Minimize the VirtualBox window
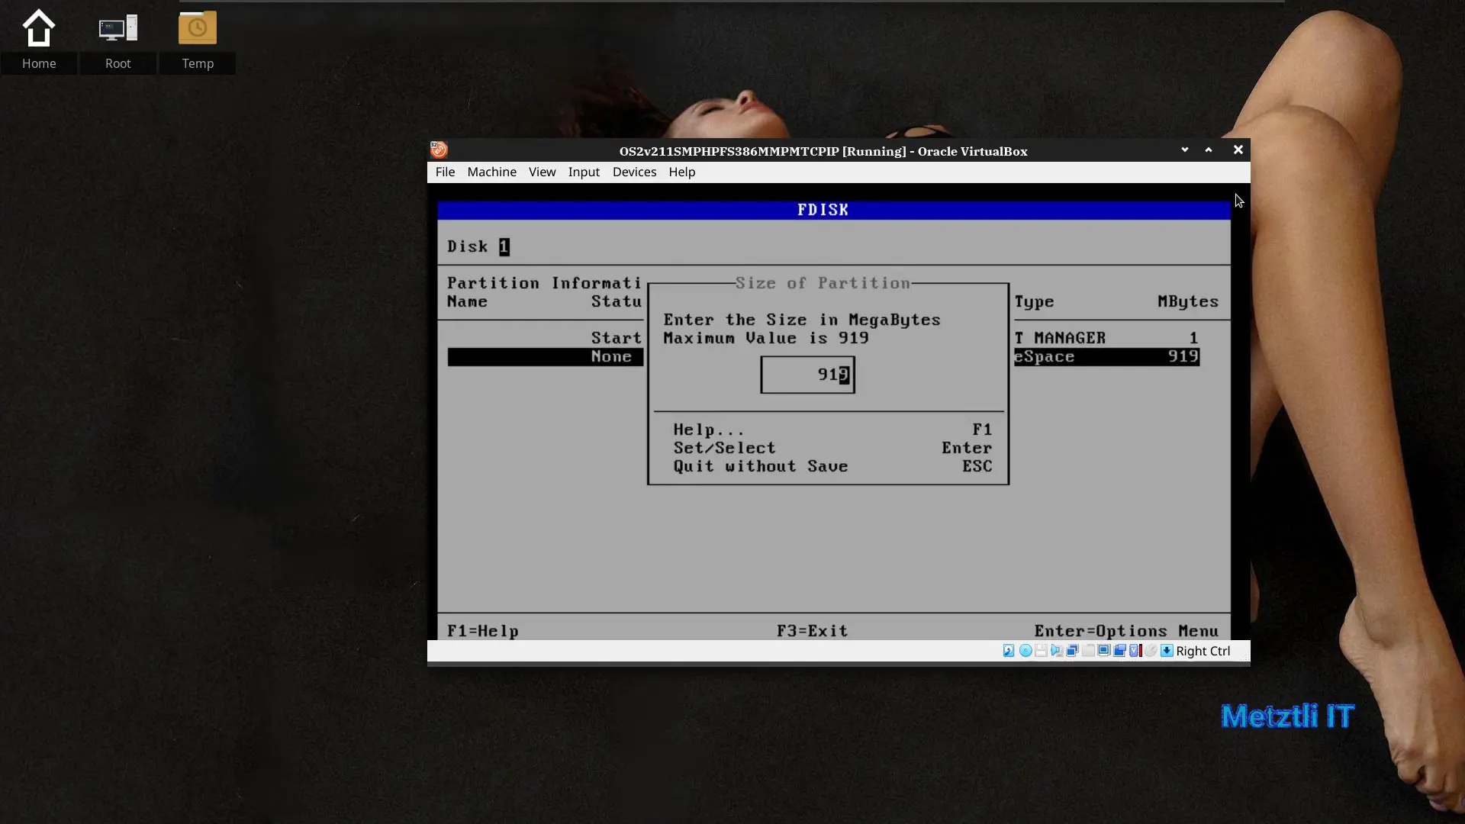1465x824 pixels. click(x=1184, y=150)
